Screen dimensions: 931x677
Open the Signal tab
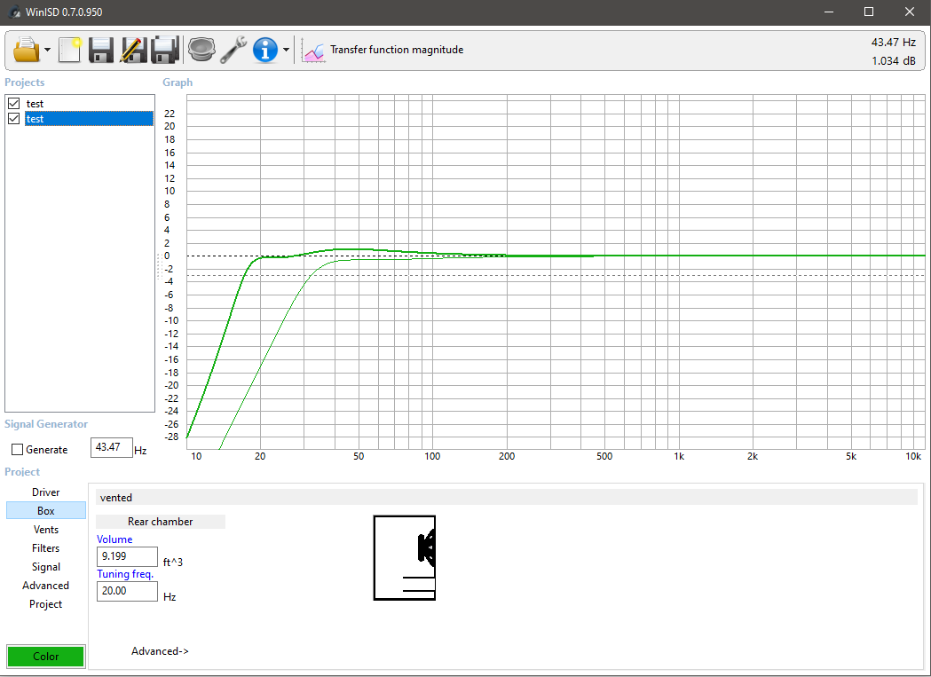coord(46,567)
